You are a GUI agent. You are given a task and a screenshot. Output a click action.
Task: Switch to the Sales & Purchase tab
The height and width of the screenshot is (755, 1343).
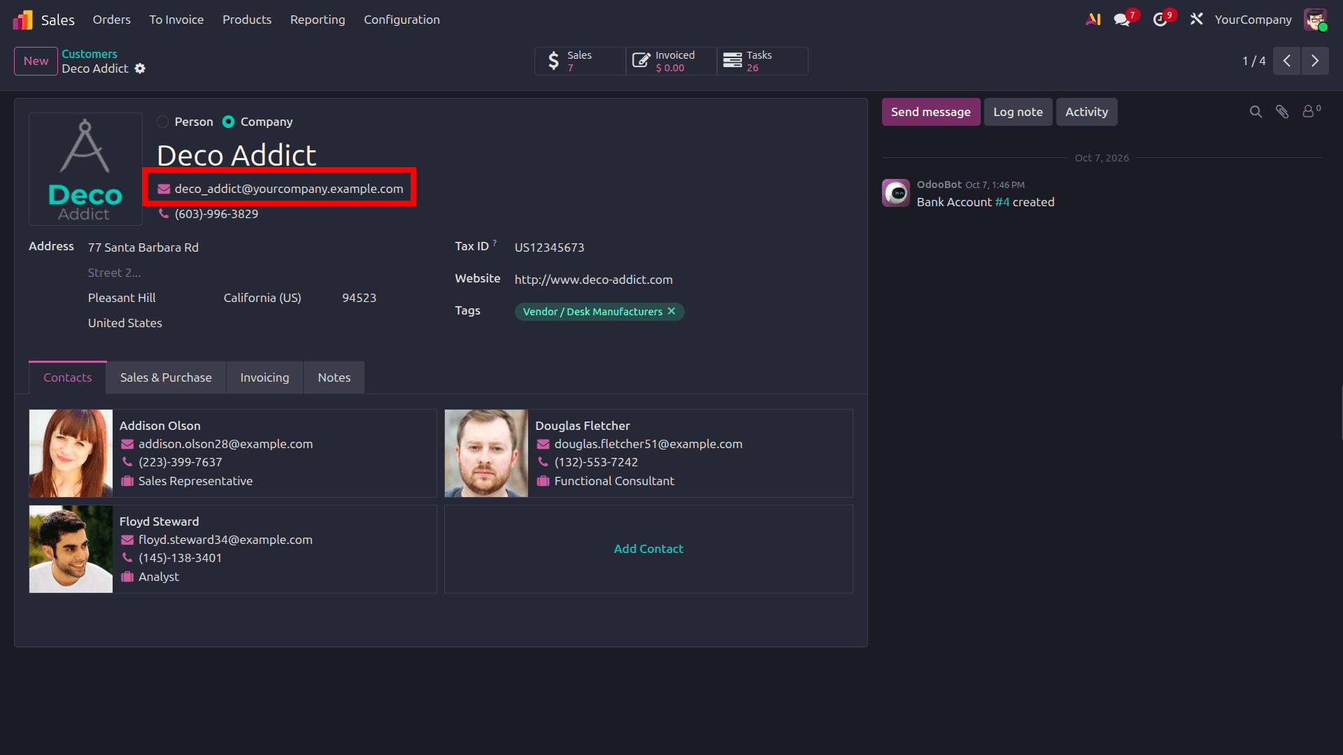coord(166,377)
